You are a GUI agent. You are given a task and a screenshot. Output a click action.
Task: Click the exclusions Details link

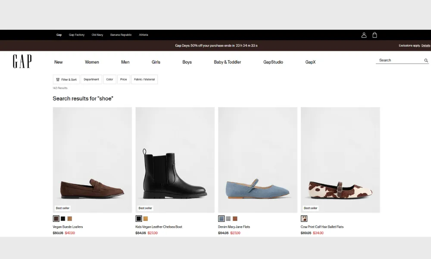click(x=426, y=45)
